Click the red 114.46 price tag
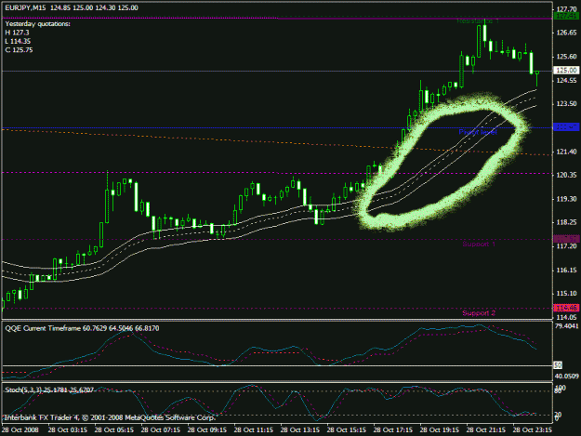The image size is (581, 436). click(566, 308)
